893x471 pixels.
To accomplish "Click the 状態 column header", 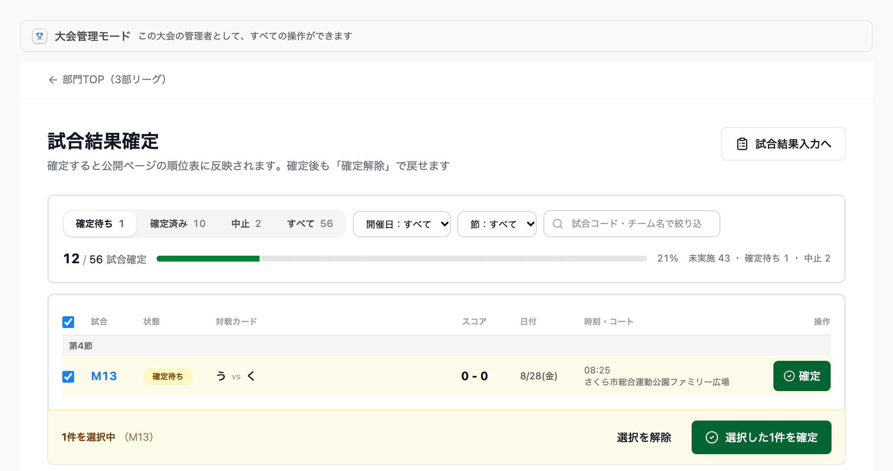I will 151,322.
